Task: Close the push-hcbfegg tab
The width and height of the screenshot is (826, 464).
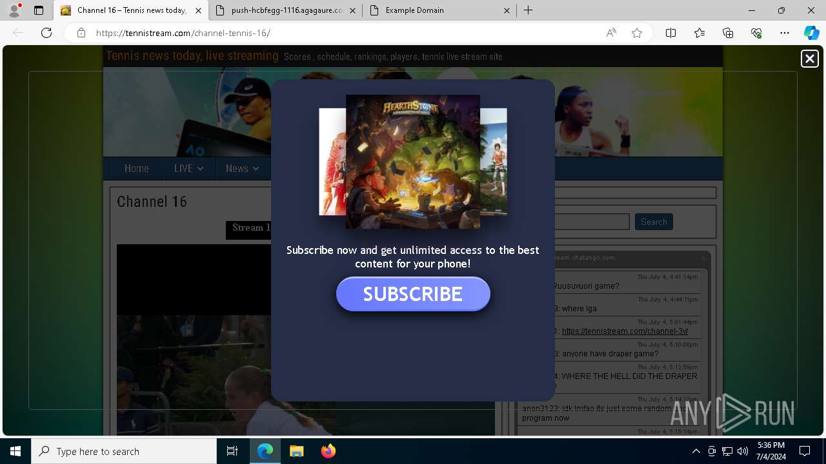Action: (x=352, y=10)
